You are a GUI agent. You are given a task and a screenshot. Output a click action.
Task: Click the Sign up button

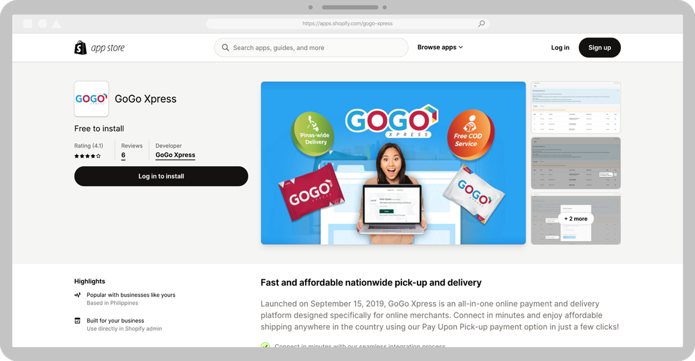(x=600, y=48)
